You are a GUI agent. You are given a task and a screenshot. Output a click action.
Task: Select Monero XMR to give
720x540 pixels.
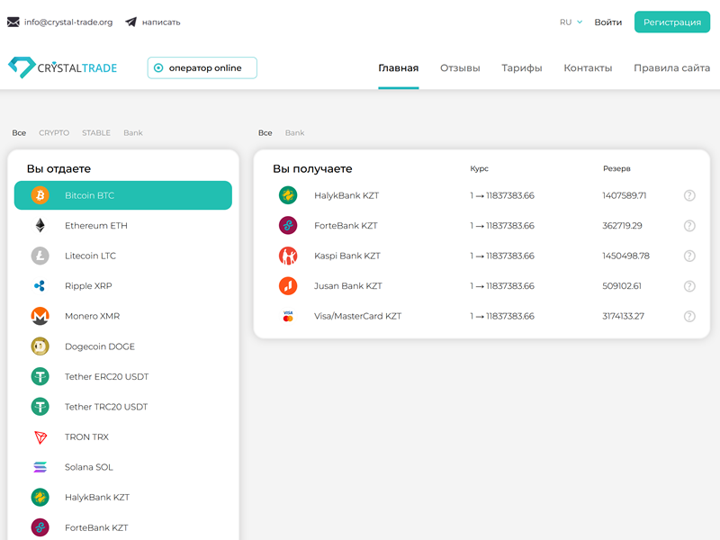click(123, 316)
